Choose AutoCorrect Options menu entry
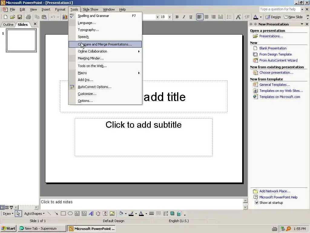Image resolution: width=310 pixels, height=233 pixels. 105,87
